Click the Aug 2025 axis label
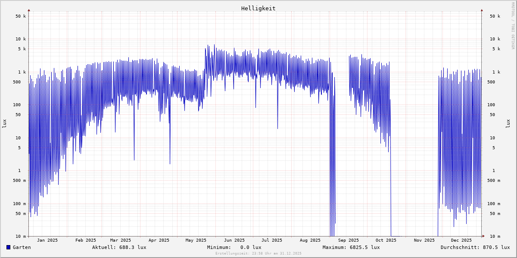517x258 pixels. pos(310,240)
